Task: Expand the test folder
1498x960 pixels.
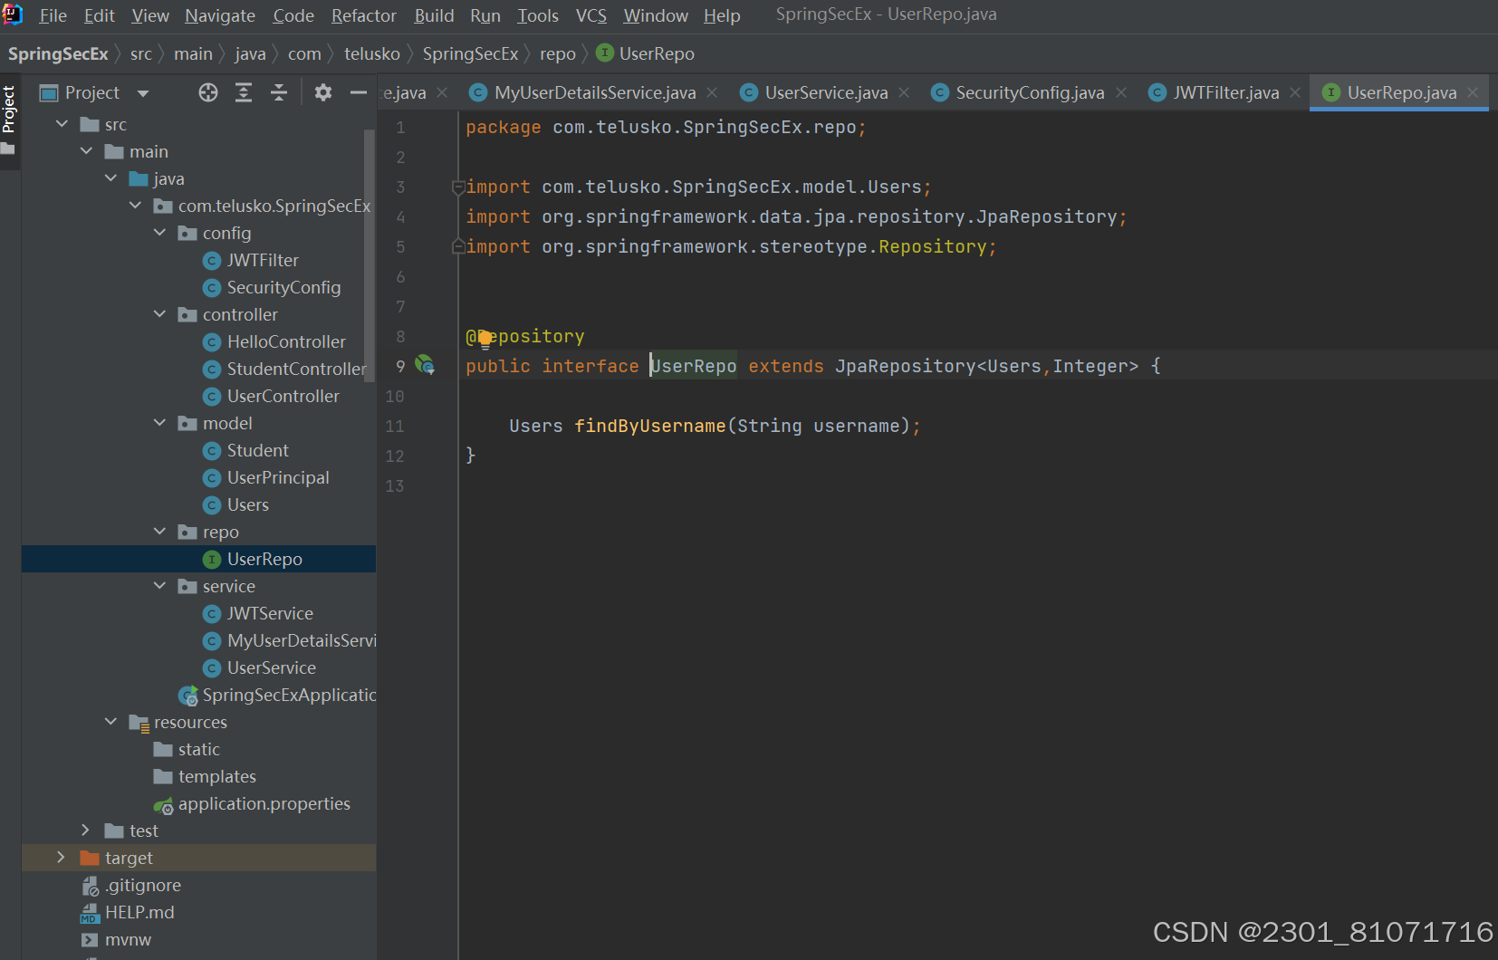Action: pos(84,830)
